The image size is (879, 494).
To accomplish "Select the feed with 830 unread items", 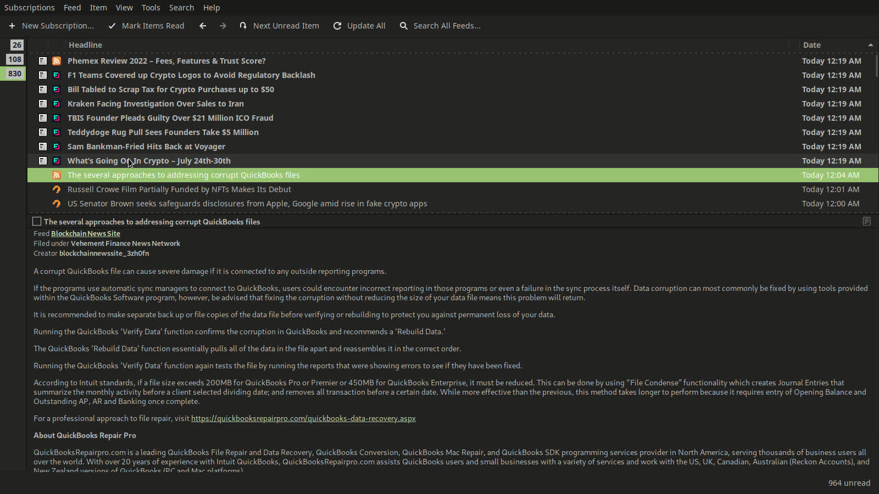I will tap(14, 74).
